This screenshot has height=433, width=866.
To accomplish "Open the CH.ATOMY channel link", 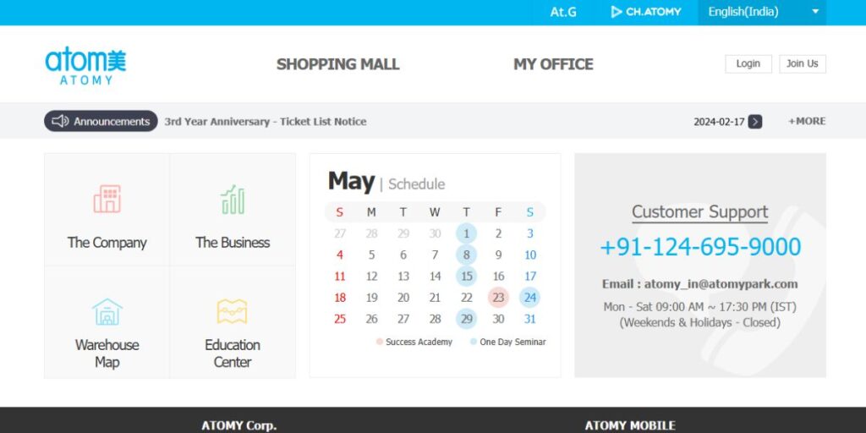I will tap(646, 12).
